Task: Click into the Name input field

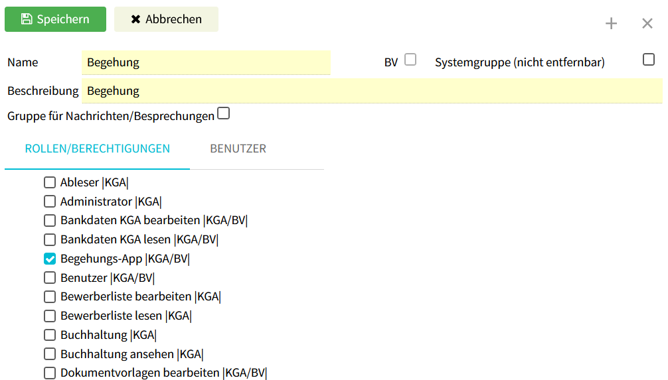Action: 206,62
